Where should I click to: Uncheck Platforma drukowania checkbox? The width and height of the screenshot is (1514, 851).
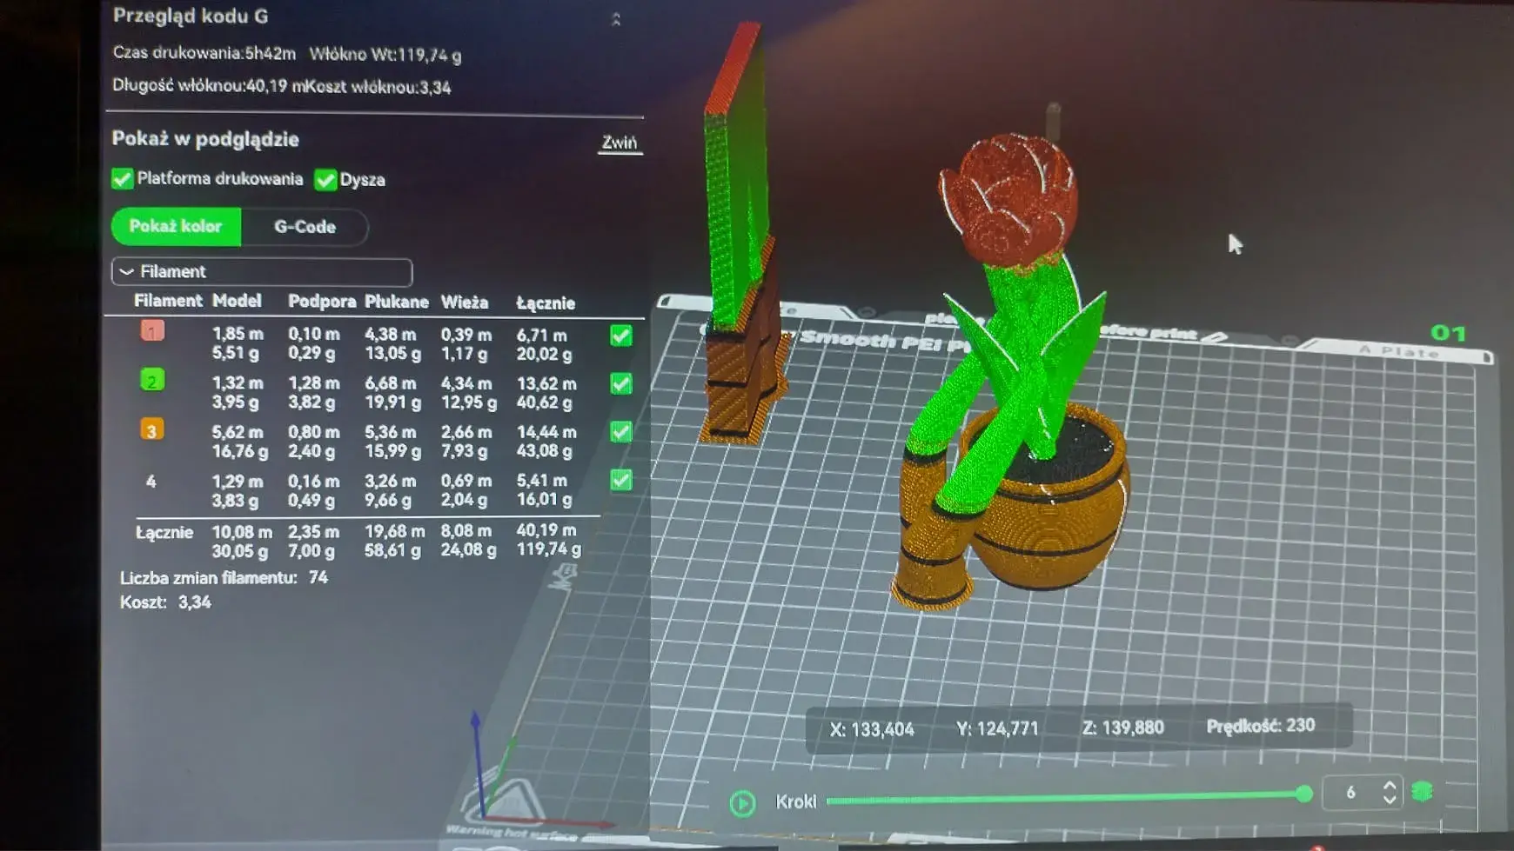(x=123, y=179)
